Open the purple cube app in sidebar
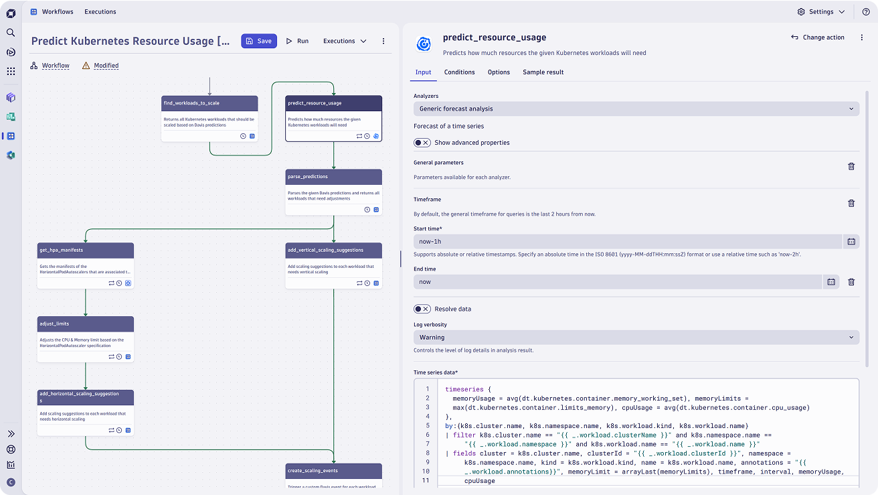This screenshot has height=495, width=878. [x=11, y=97]
